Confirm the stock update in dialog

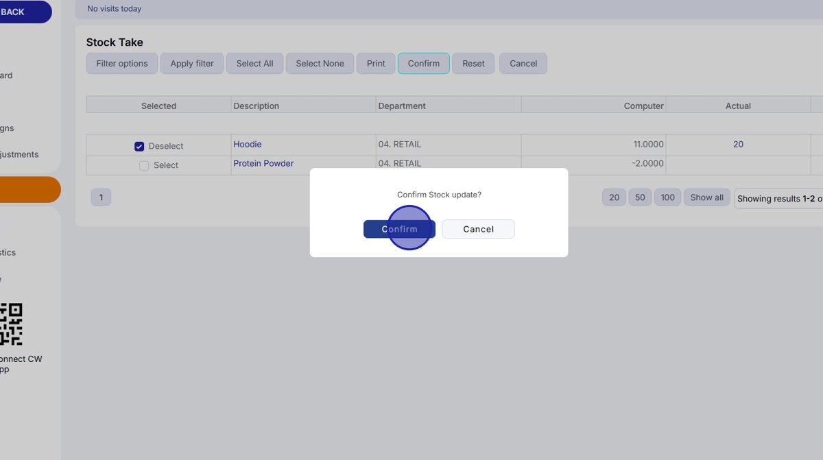[x=399, y=229]
